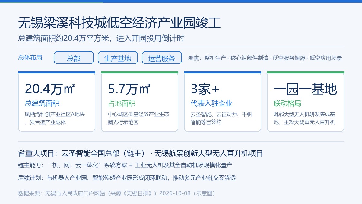Click the 总体布局 label
This screenshot has width=362, height=204.
coord(30,58)
